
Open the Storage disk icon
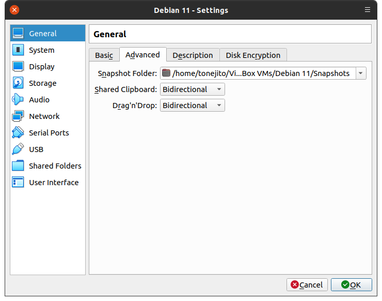point(18,83)
